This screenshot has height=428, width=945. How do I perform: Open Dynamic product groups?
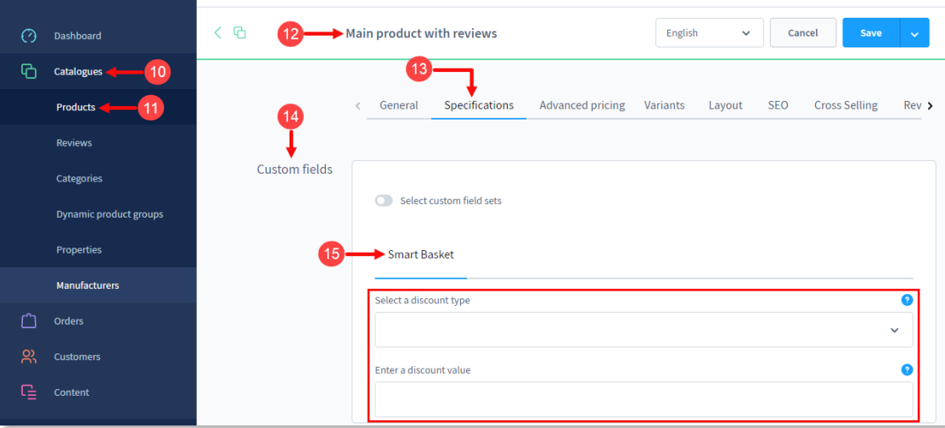(110, 214)
